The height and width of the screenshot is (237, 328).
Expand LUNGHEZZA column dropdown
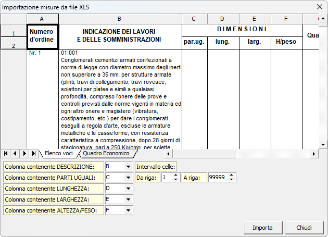click(129, 189)
